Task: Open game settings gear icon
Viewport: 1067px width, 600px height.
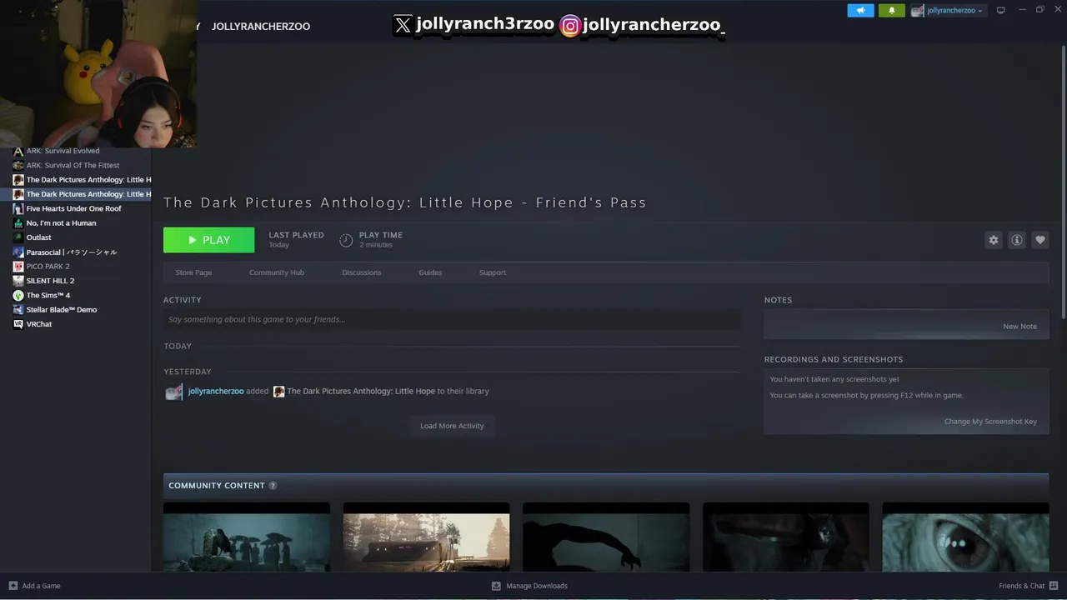Action: point(993,240)
